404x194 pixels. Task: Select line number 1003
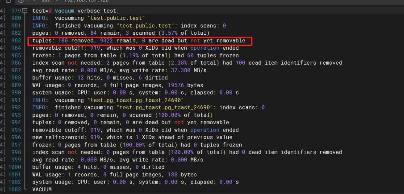(x=15, y=190)
